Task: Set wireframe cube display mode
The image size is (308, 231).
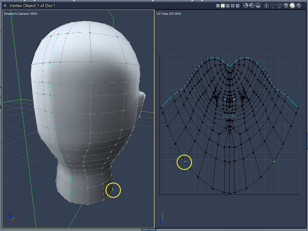Action: click(x=279, y=6)
